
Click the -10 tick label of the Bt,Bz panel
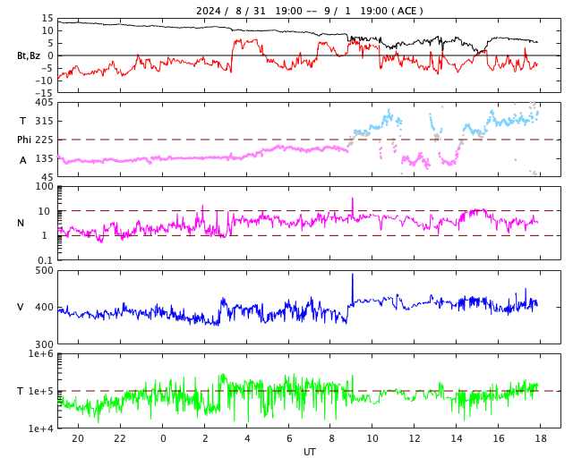[44, 81]
